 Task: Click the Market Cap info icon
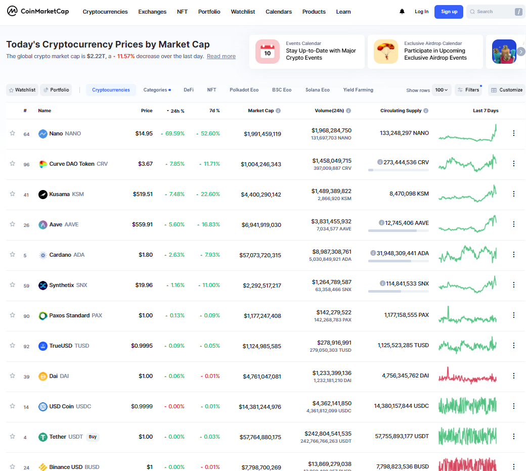(x=278, y=111)
